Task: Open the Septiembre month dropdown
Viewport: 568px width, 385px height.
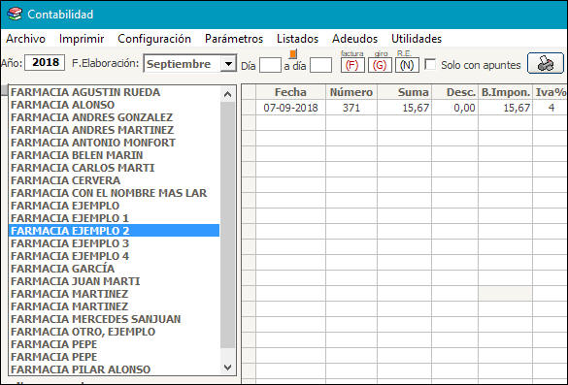Action: click(x=228, y=64)
